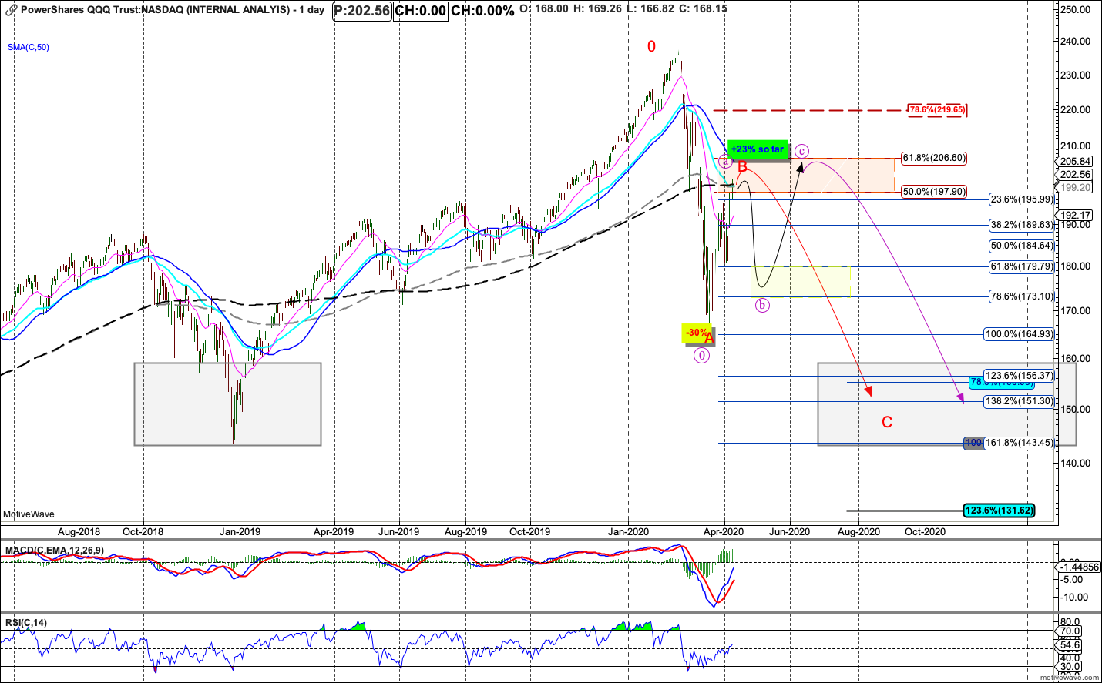Click the Apr-2020 date axis label
Viewport: 1102px width, 683px height.
point(724,531)
